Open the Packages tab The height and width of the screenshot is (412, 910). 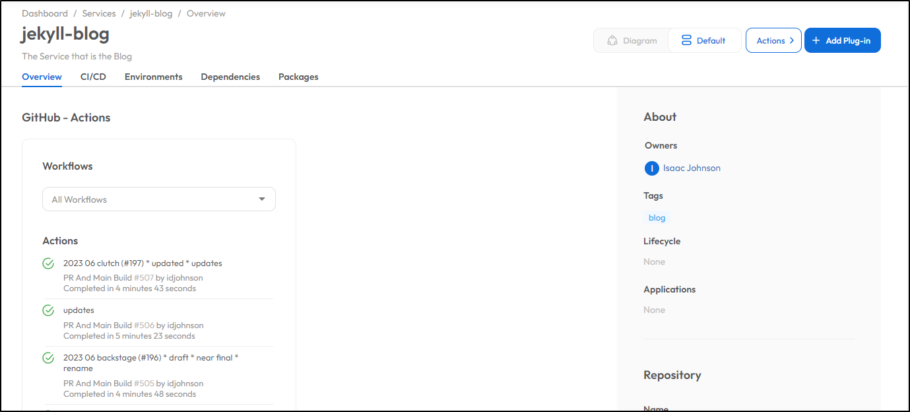click(298, 77)
